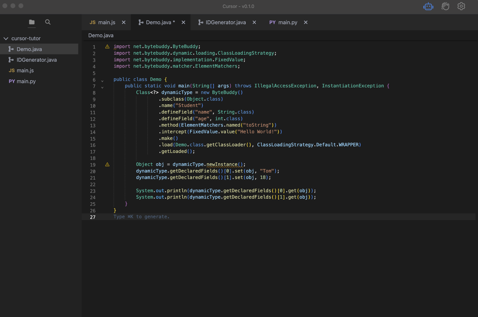The width and height of the screenshot is (478, 317).
Task: Click the waving hand feedback icon
Action: click(x=445, y=6)
